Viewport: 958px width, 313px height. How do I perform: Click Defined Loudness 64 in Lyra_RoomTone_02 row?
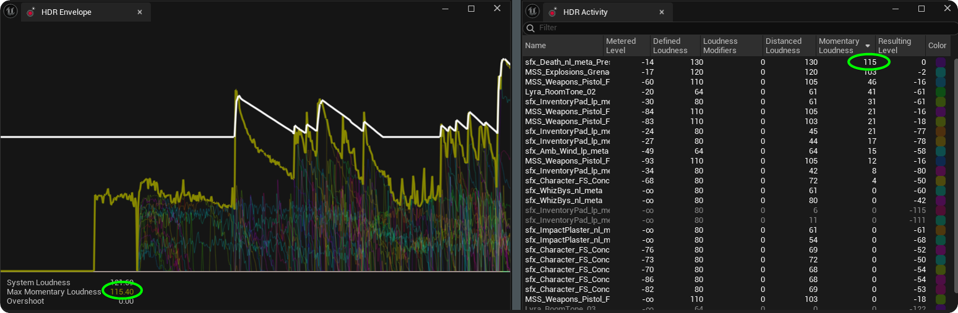[699, 92]
